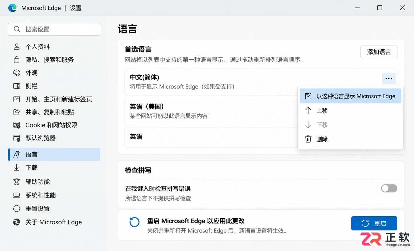Open the three-dot menu for 中文(简体)

pyautogui.click(x=389, y=79)
